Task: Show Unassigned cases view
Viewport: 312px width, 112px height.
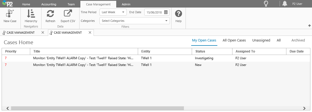Action: tap(261, 40)
